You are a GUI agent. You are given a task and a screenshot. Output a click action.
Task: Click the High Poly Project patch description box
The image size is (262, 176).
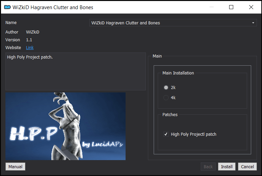pyautogui.click(x=75, y=71)
